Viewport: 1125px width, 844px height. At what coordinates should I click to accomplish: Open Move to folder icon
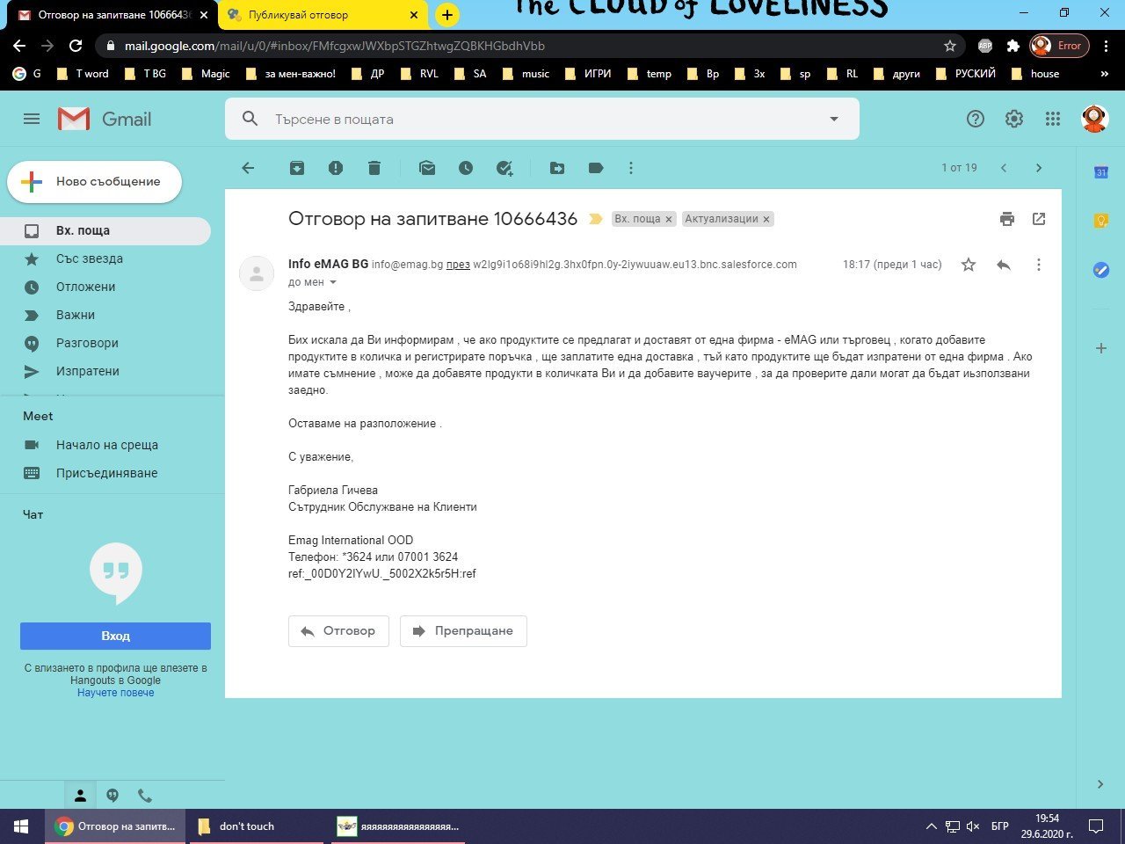pos(557,168)
